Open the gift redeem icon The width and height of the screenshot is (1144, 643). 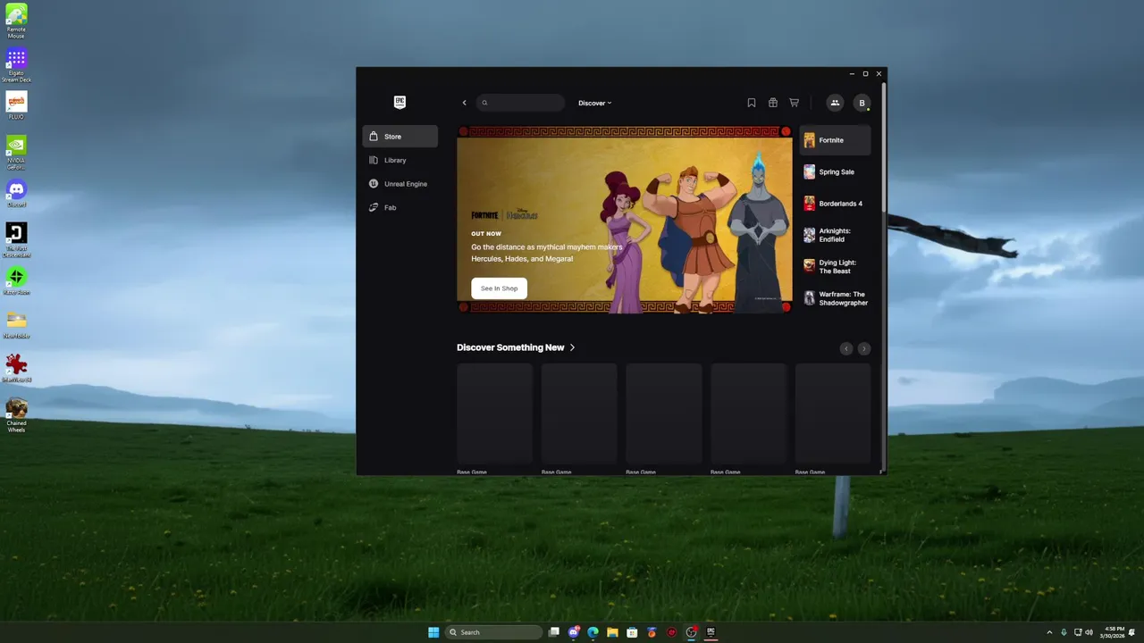[773, 103]
